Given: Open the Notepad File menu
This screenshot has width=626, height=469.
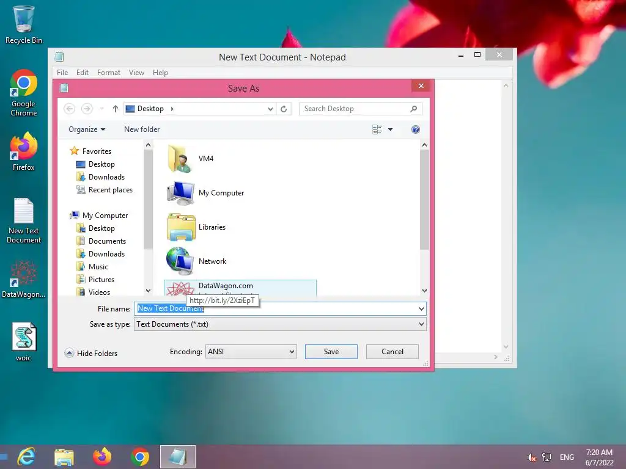Looking at the screenshot, I should coord(62,73).
